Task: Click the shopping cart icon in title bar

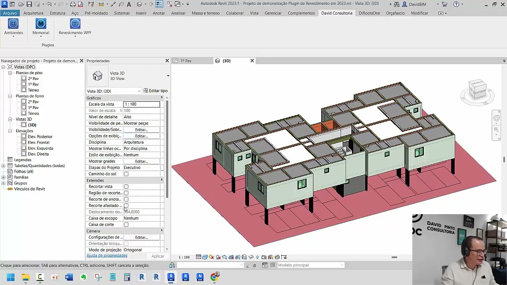Action: 445,4
